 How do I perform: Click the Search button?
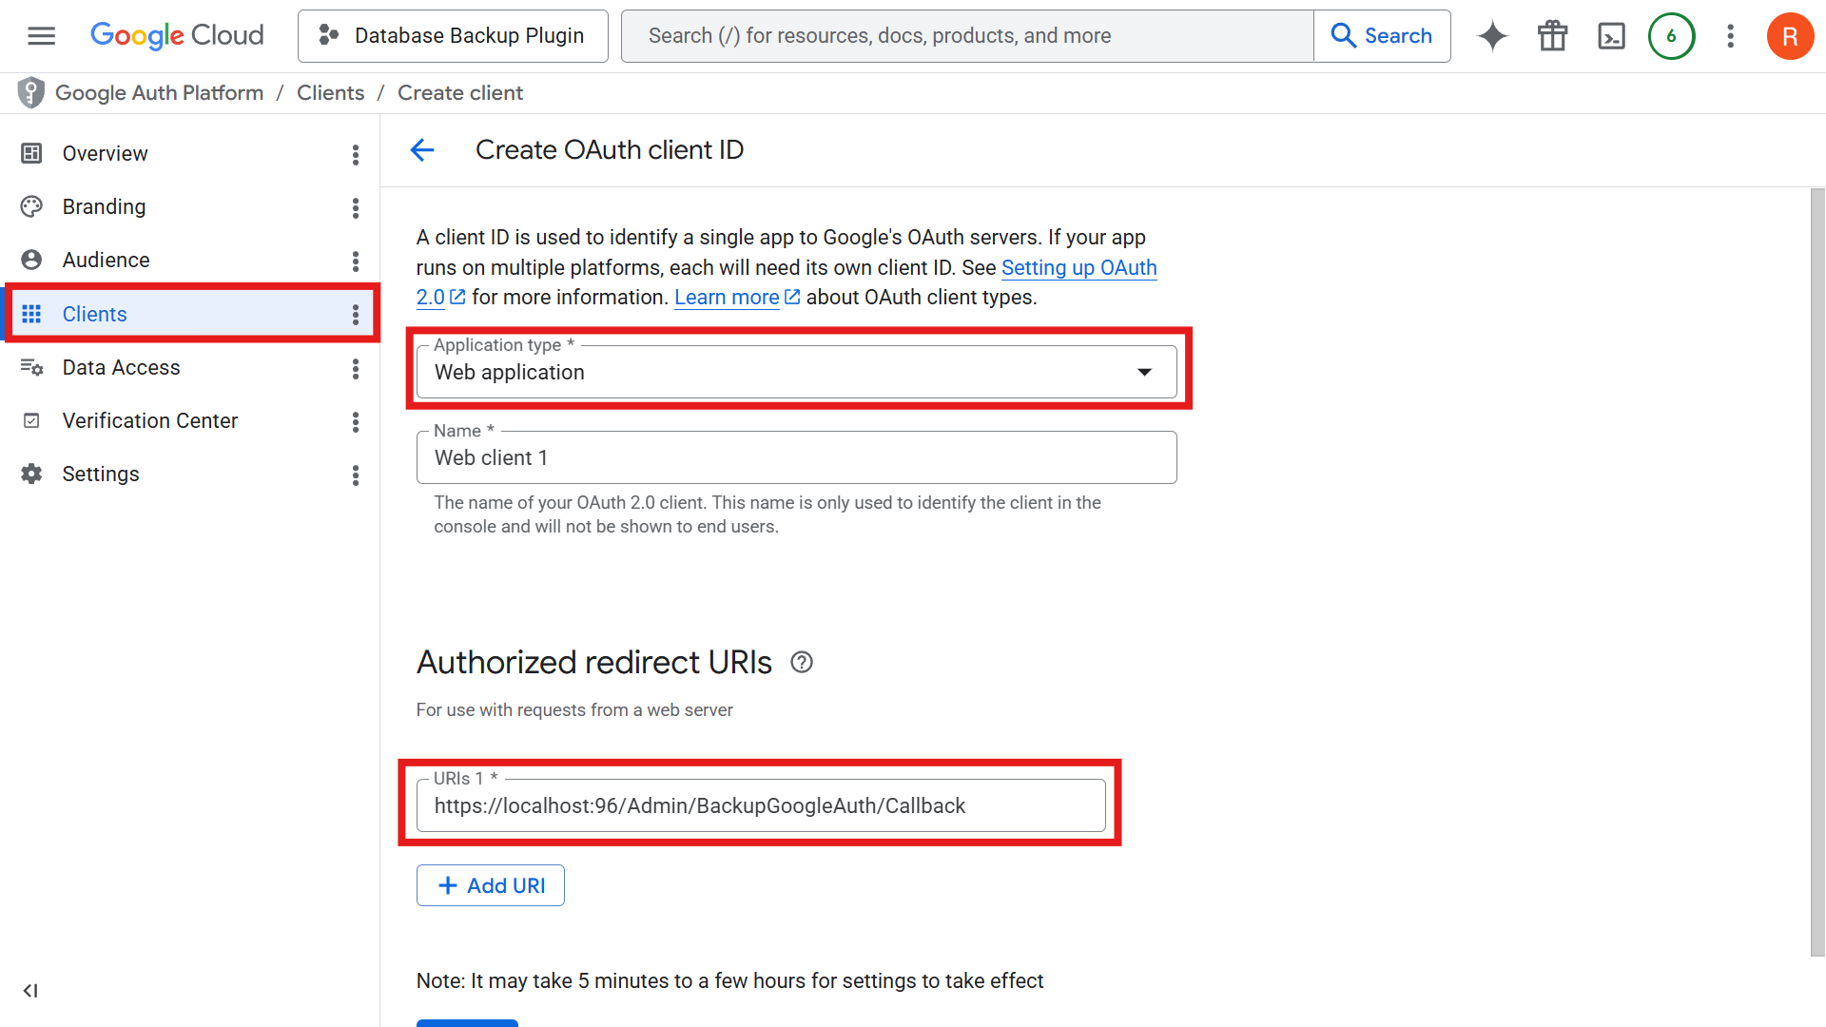point(1382,36)
